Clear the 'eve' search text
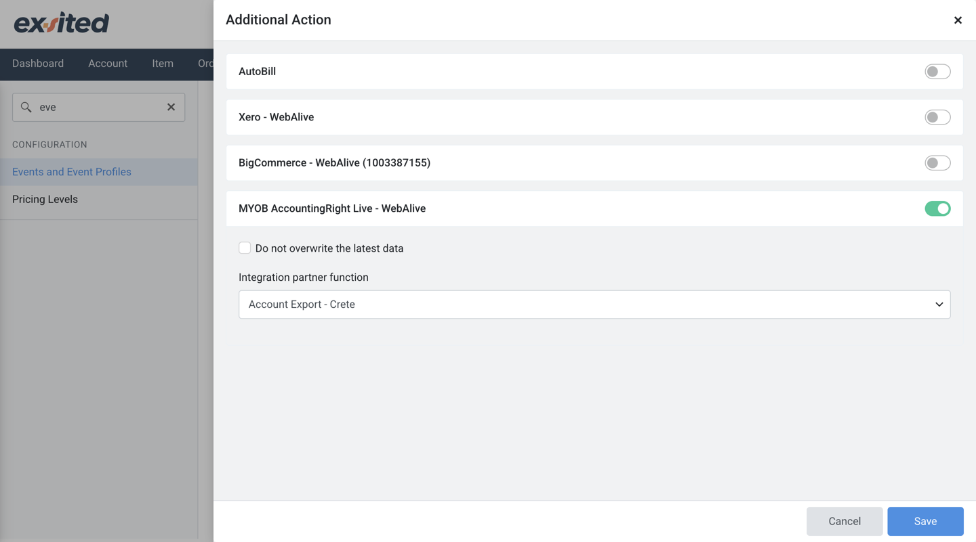The image size is (976, 542). click(x=171, y=107)
